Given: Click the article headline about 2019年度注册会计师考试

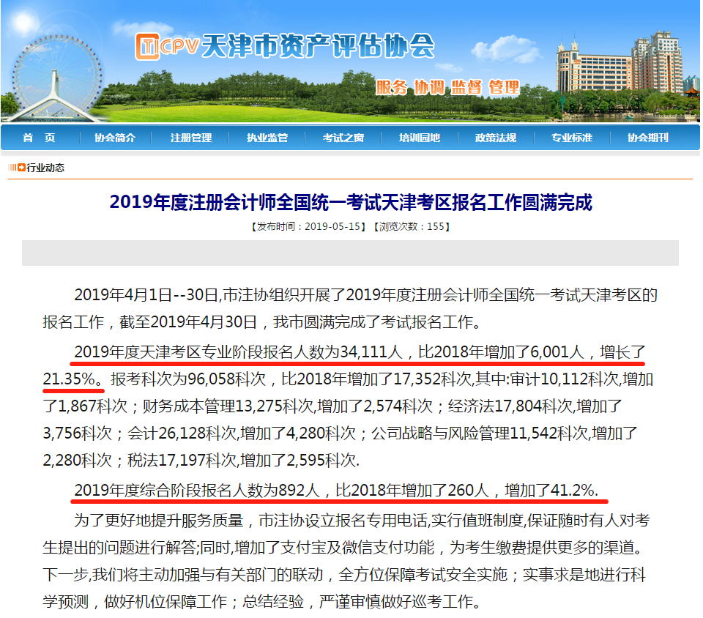Looking at the screenshot, I should click(351, 202).
